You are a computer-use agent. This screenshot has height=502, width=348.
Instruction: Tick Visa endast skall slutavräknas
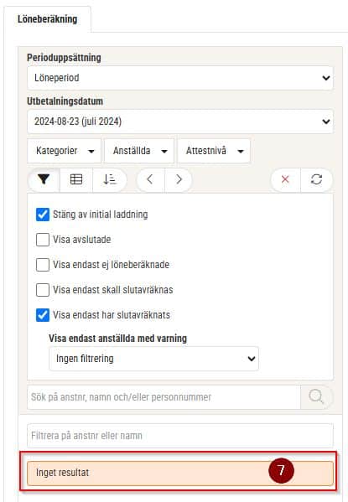43,290
